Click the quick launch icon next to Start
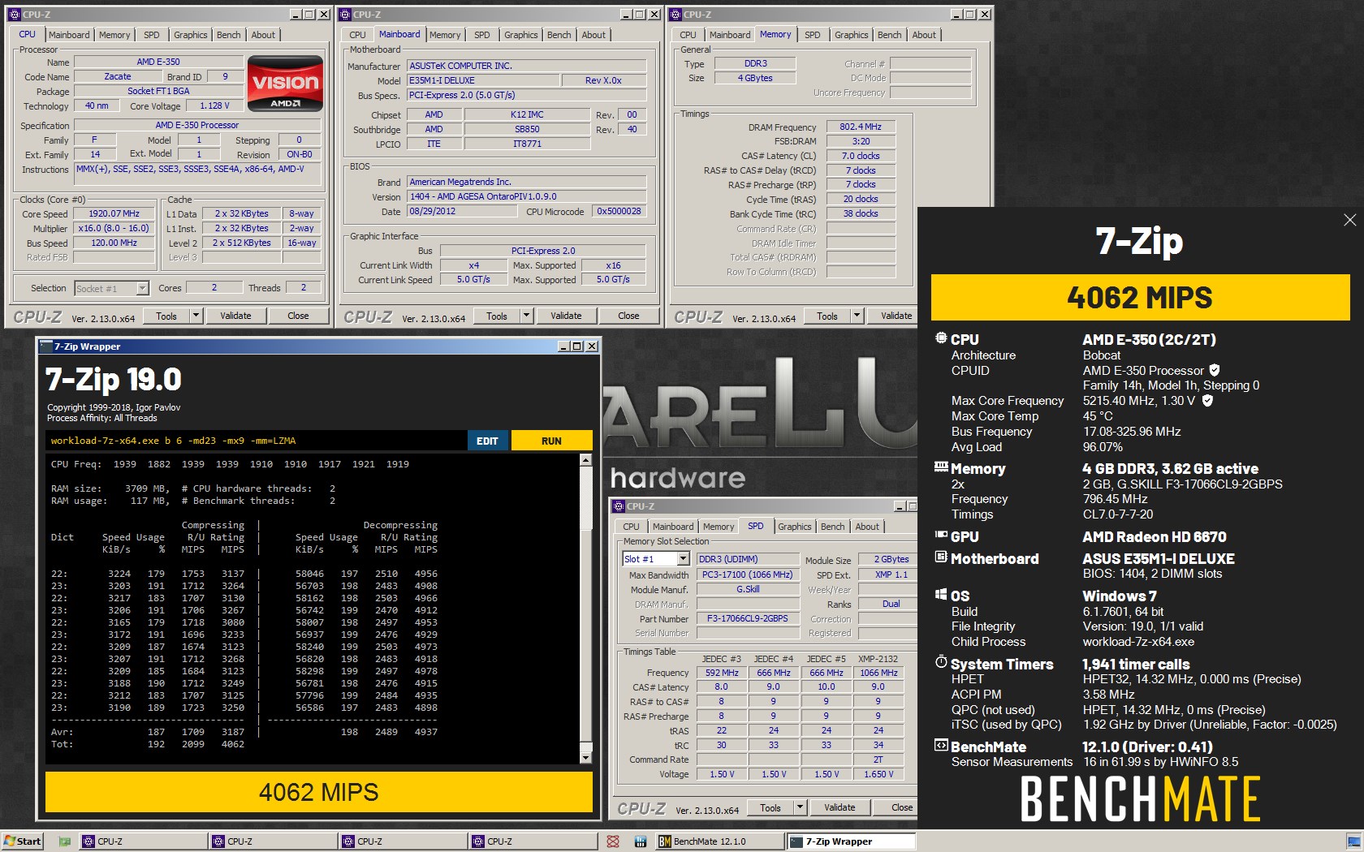Viewport: 1364px width, 852px height. pyautogui.click(x=64, y=841)
